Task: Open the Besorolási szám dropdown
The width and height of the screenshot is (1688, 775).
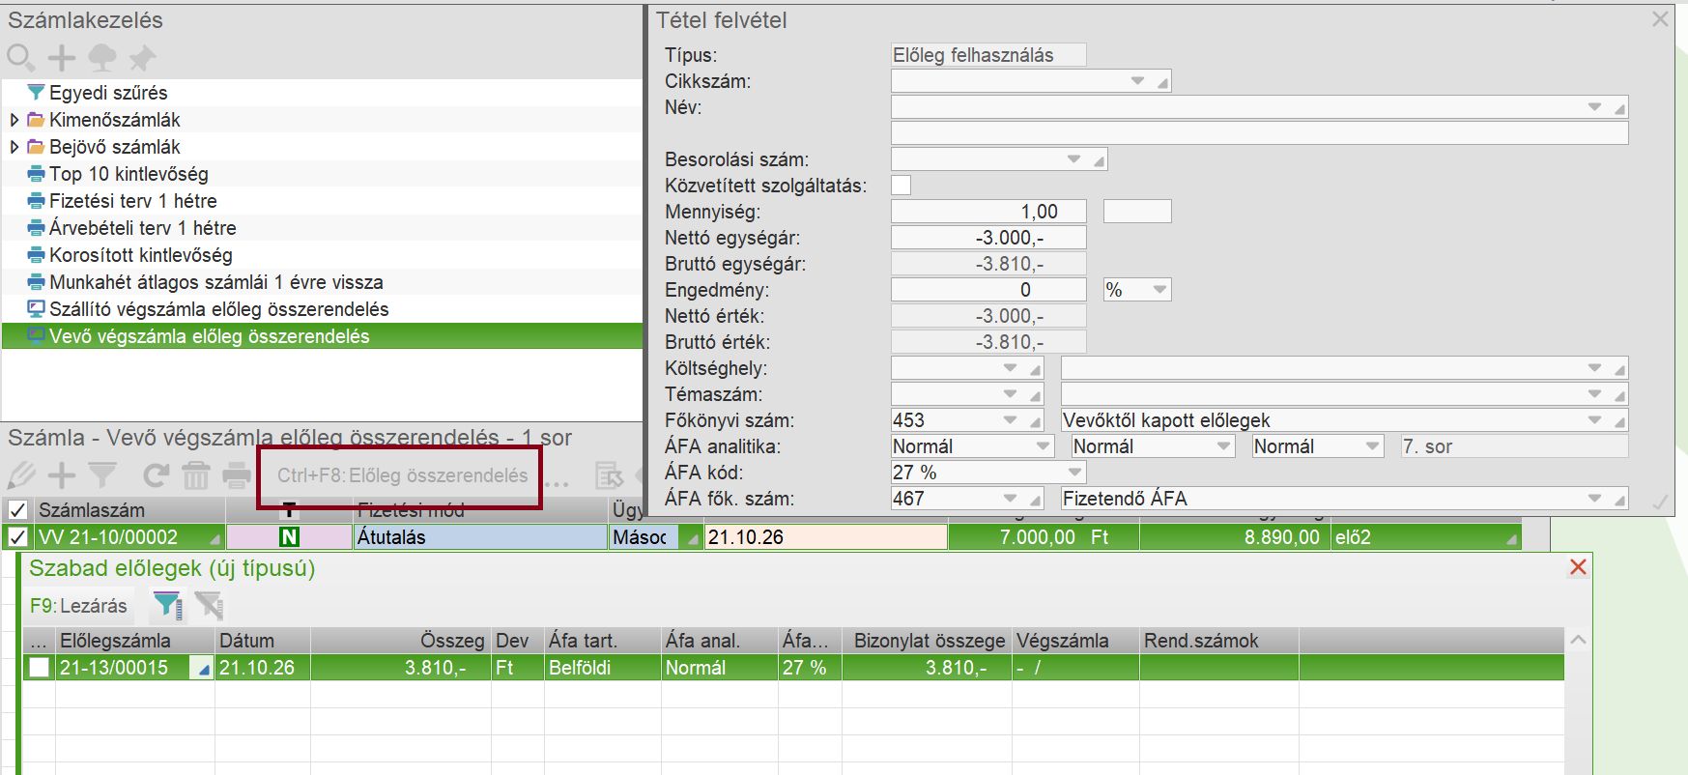Action: pyautogui.click(x=1074, y=159)
